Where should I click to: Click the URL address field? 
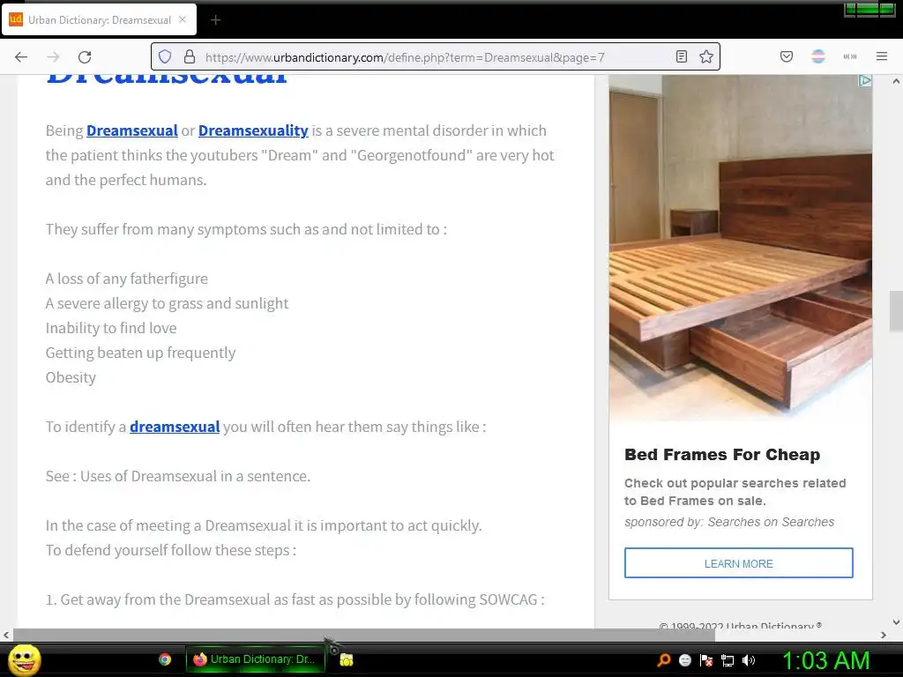pyautogui.click(x=435, y=57)
